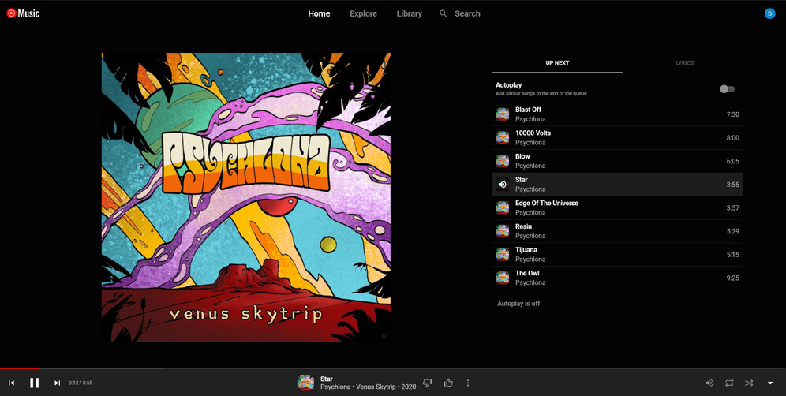Play Edge Of The Universe from queue
Viewport: 786px width, 396px height.
pyautogui.click(x=618, y=207)
